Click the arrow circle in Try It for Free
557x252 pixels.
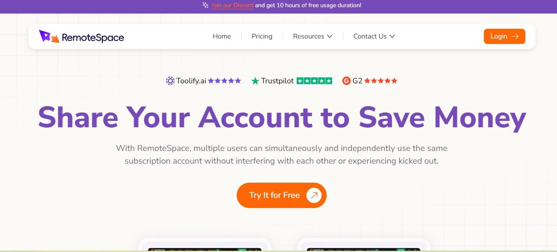314,195
